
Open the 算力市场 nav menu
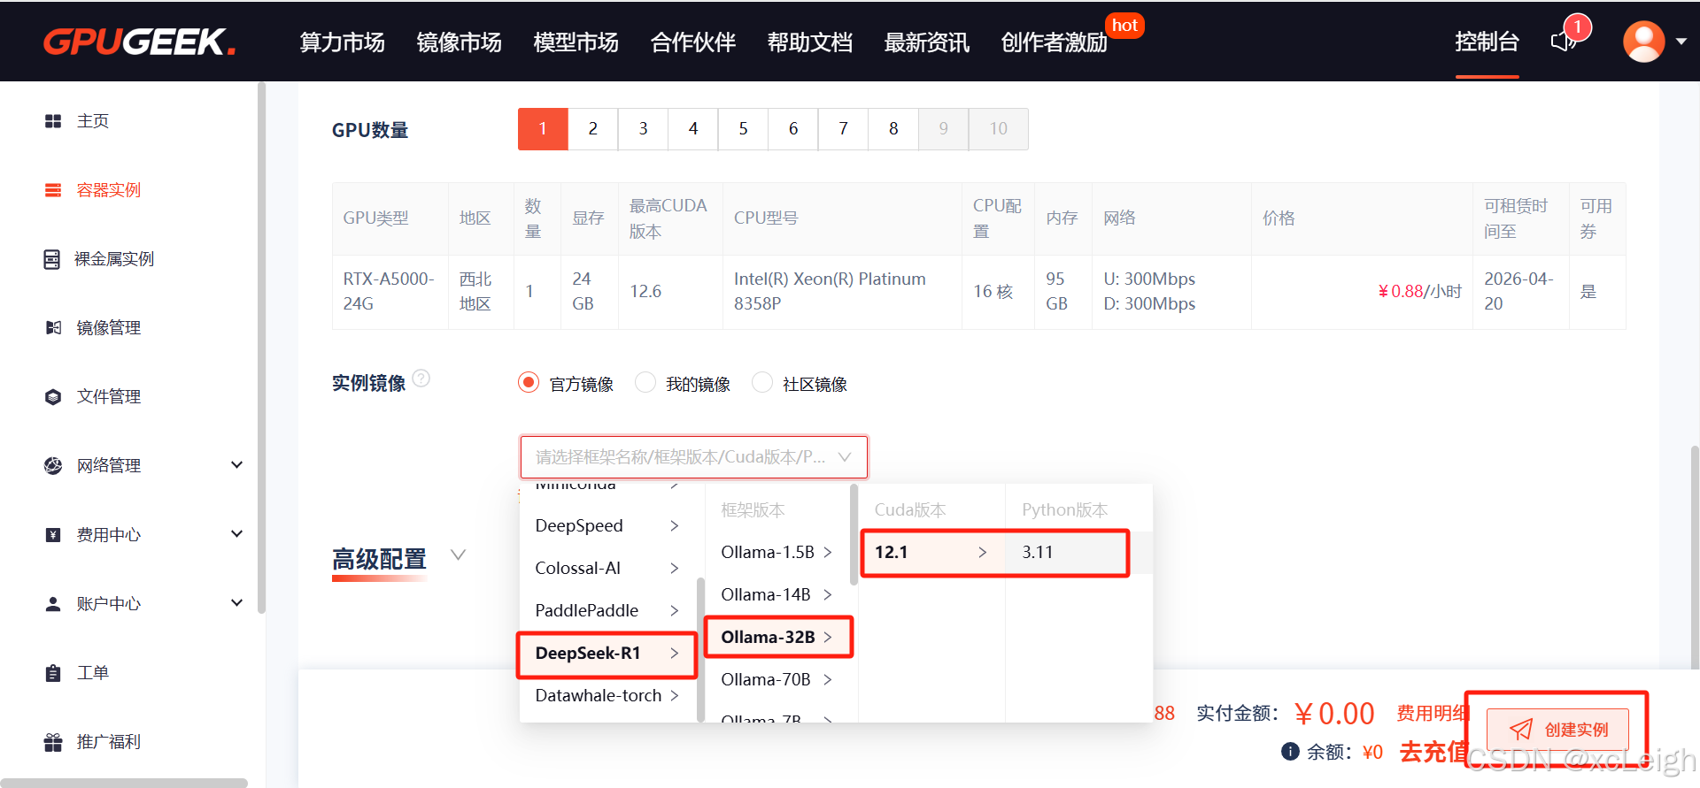[x=342, y=42]
